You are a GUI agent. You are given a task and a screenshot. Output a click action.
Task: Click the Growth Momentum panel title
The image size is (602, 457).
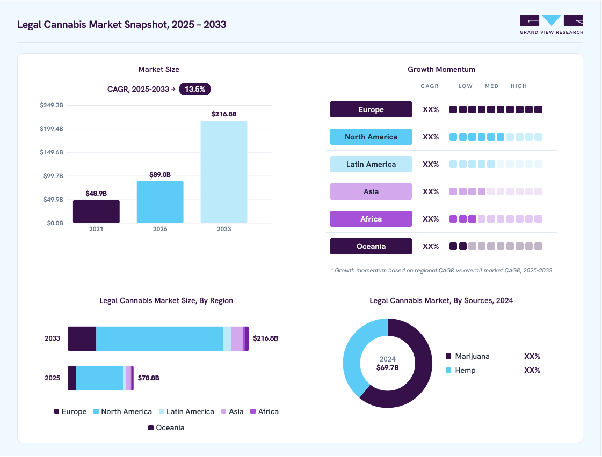pyautogui.click(x=441, y=69)
